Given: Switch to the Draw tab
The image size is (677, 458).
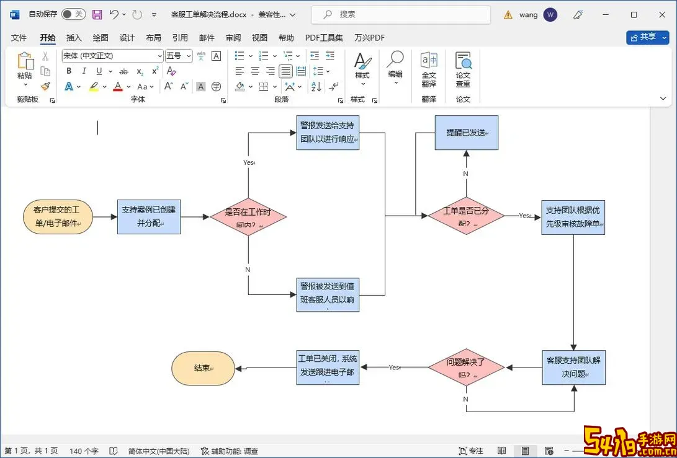Looking at the screenshot, I should [101, 38].
